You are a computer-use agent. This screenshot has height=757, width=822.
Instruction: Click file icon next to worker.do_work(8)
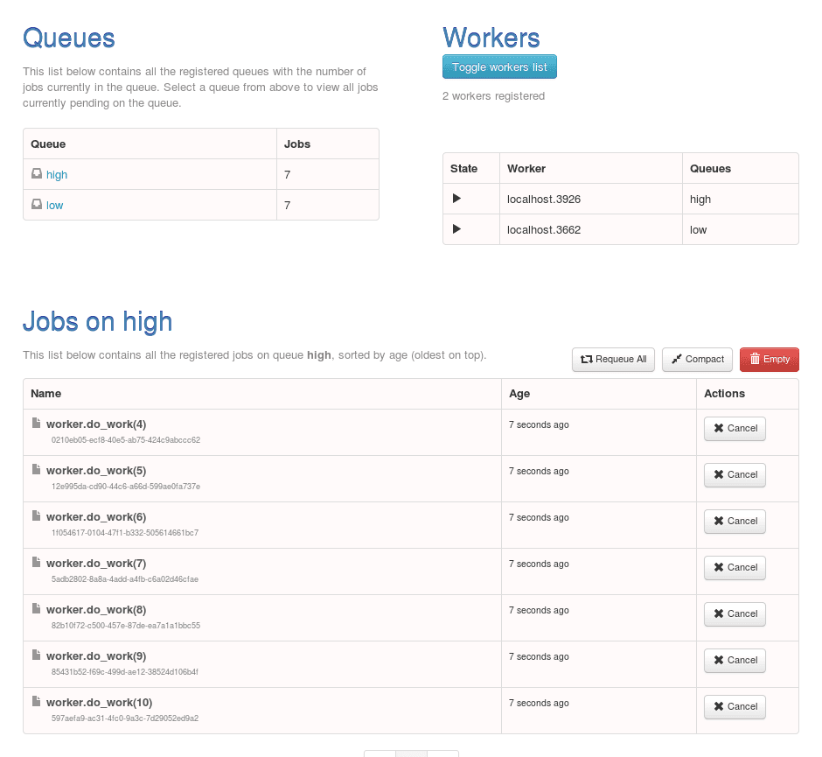[36, 608]
